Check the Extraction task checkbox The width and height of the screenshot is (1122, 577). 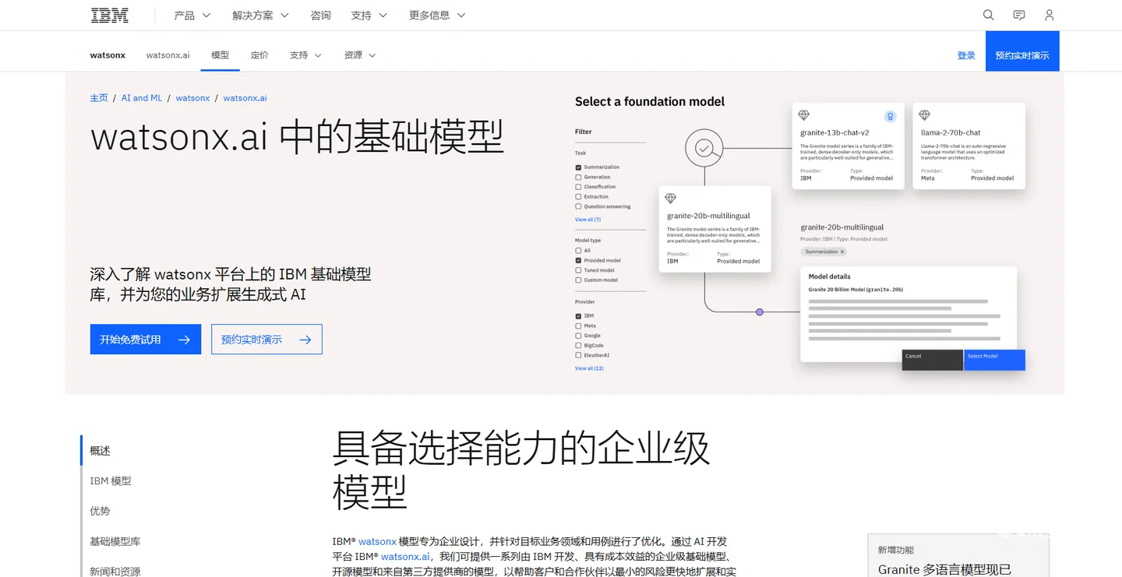[578, 197]
